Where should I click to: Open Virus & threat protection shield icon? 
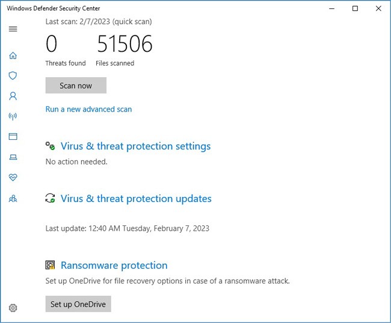tap(13, 75)
